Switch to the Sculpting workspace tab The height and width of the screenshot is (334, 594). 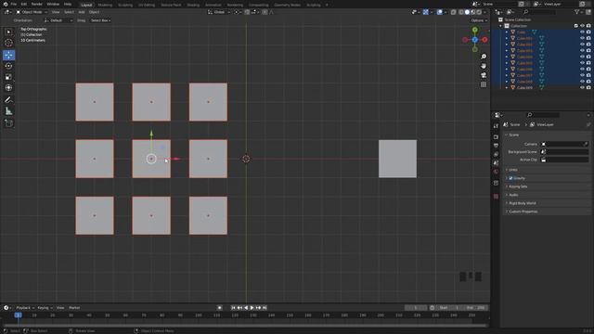tap(125, 5)
